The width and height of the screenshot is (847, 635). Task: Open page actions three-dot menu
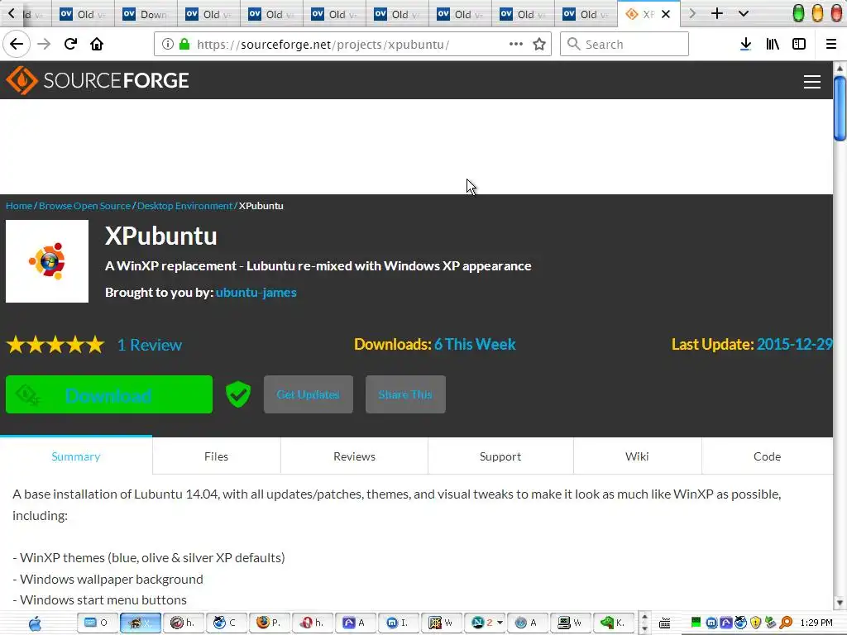point(516,45)
